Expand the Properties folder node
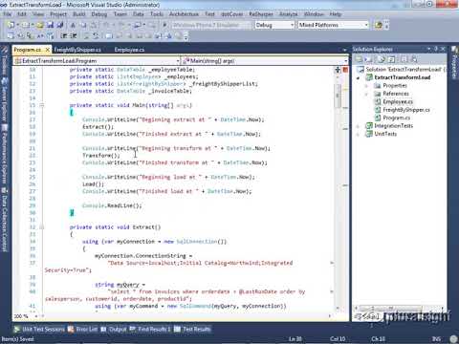459x344 pixels. coord(366,86)
